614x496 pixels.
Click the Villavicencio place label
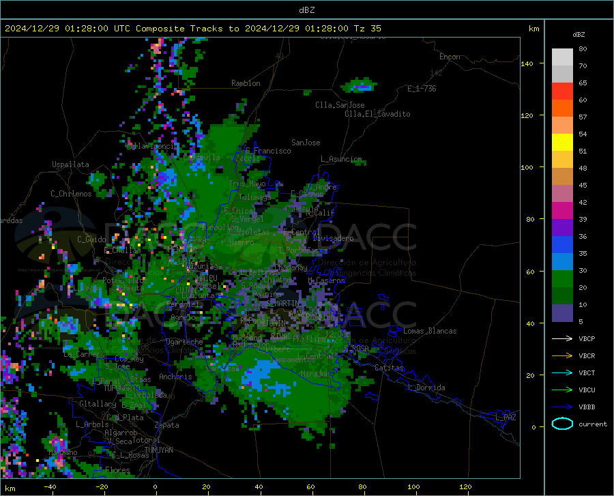(151, 146)
